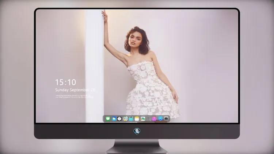Open the green Messages app in dock
274x154 pixels.
[108, 119]
